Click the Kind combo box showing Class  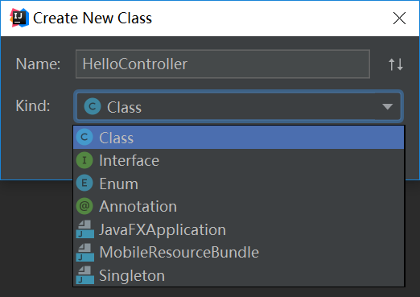[238, 106]
